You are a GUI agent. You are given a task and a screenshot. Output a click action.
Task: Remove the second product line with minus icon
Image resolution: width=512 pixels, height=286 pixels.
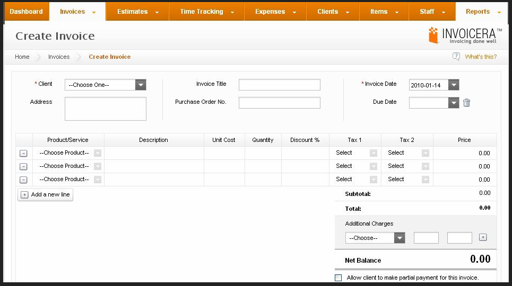pyautogui.click(x=23, y=167)
